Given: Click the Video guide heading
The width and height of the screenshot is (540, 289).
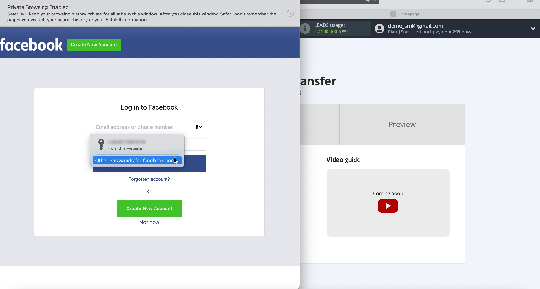Looking at the screenshot, I should pyautogui.click(x=343, y=160).
